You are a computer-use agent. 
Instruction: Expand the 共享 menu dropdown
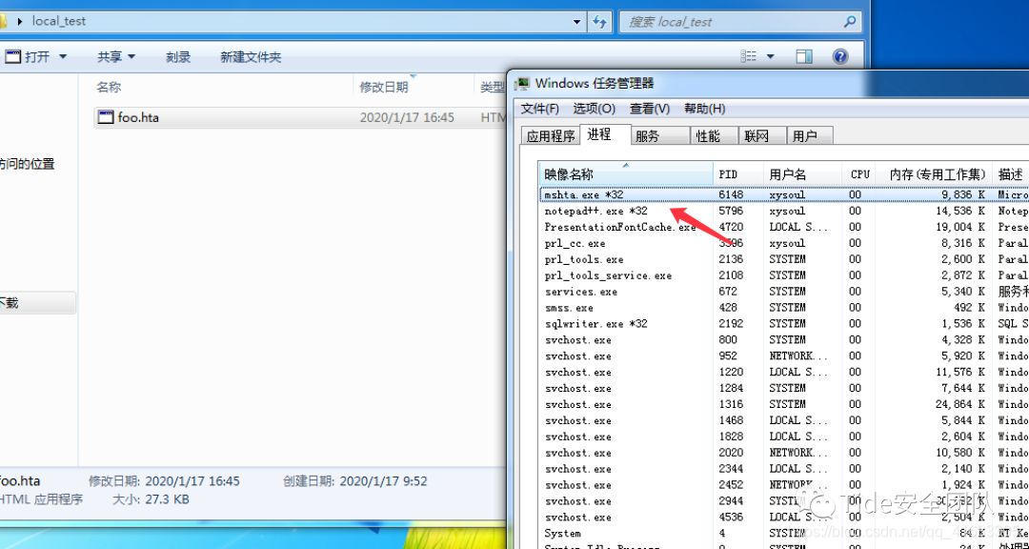[131, 56]
